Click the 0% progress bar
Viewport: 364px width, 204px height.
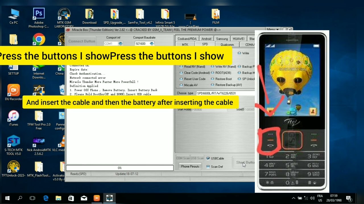tap(120, 168)
